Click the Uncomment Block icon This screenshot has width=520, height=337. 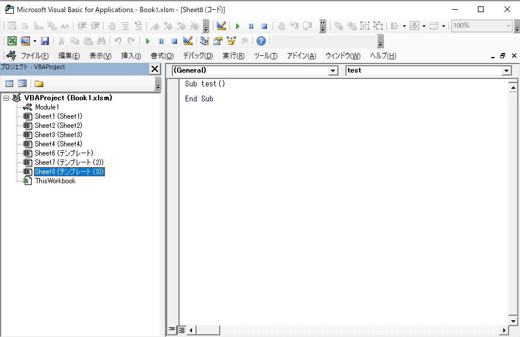(138, 25)
